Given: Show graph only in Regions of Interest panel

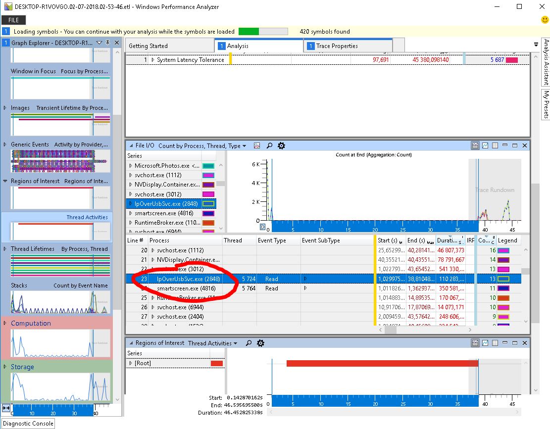Looking at the screenshot, I should click(485, 343).
